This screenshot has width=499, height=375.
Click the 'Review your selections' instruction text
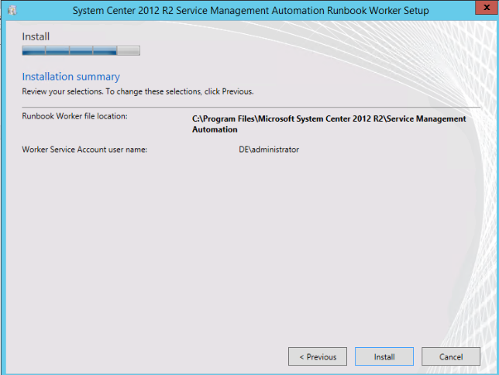coord(137,91)
